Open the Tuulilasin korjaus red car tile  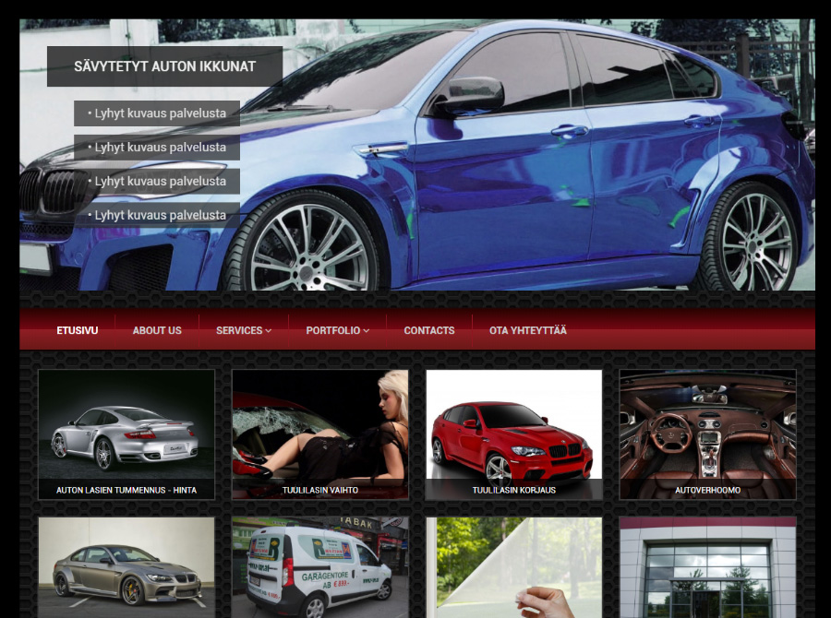click(x=514, y=434)
